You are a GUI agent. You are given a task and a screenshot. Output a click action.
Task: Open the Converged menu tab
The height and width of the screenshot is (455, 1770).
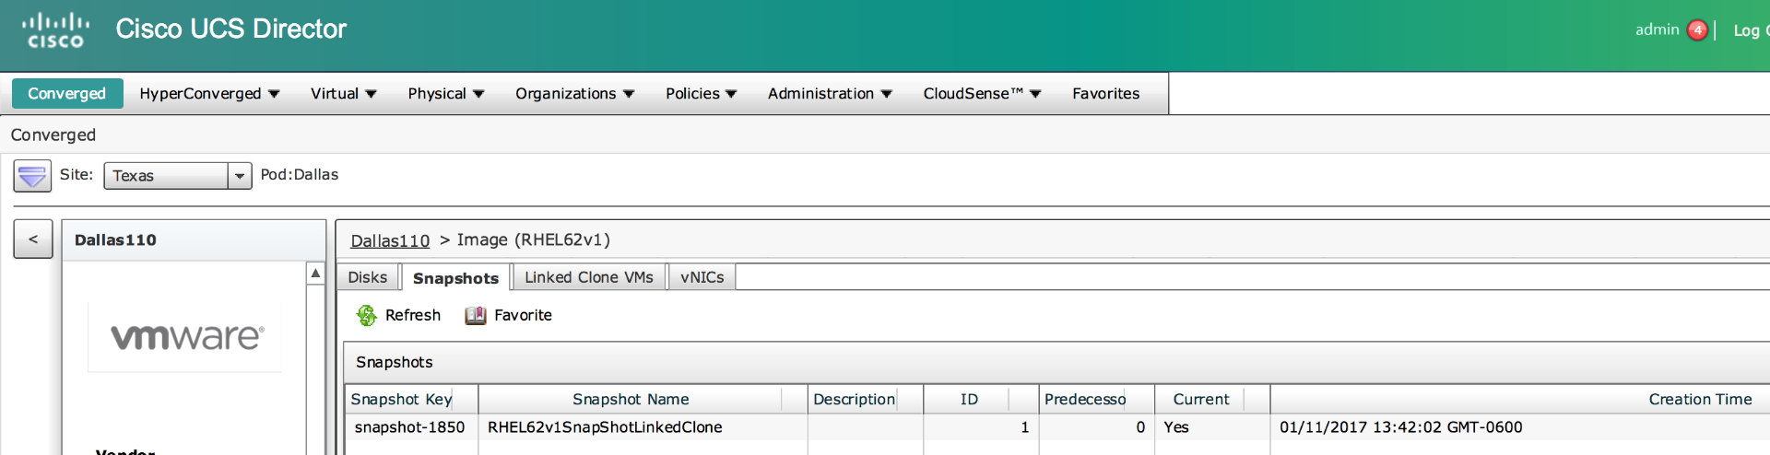pyautogui.click(x=67, y=94)
